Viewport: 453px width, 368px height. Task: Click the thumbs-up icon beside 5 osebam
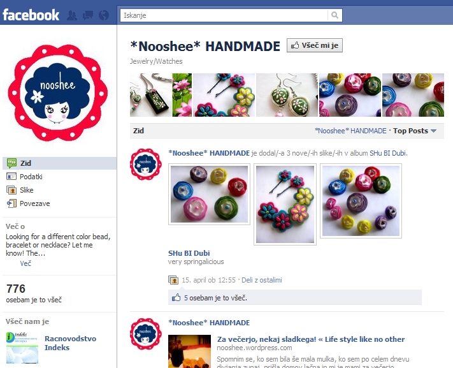tap(176, 297)
